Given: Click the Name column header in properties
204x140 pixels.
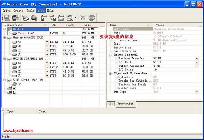Looking at the screenshot, I should point(130,25).
